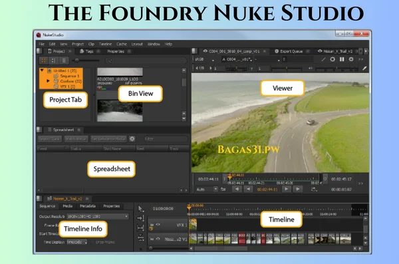The width and height of the screenshot is (399, 264).
Task: Toggle the Drop Frame checkbox
Action: 92,242
